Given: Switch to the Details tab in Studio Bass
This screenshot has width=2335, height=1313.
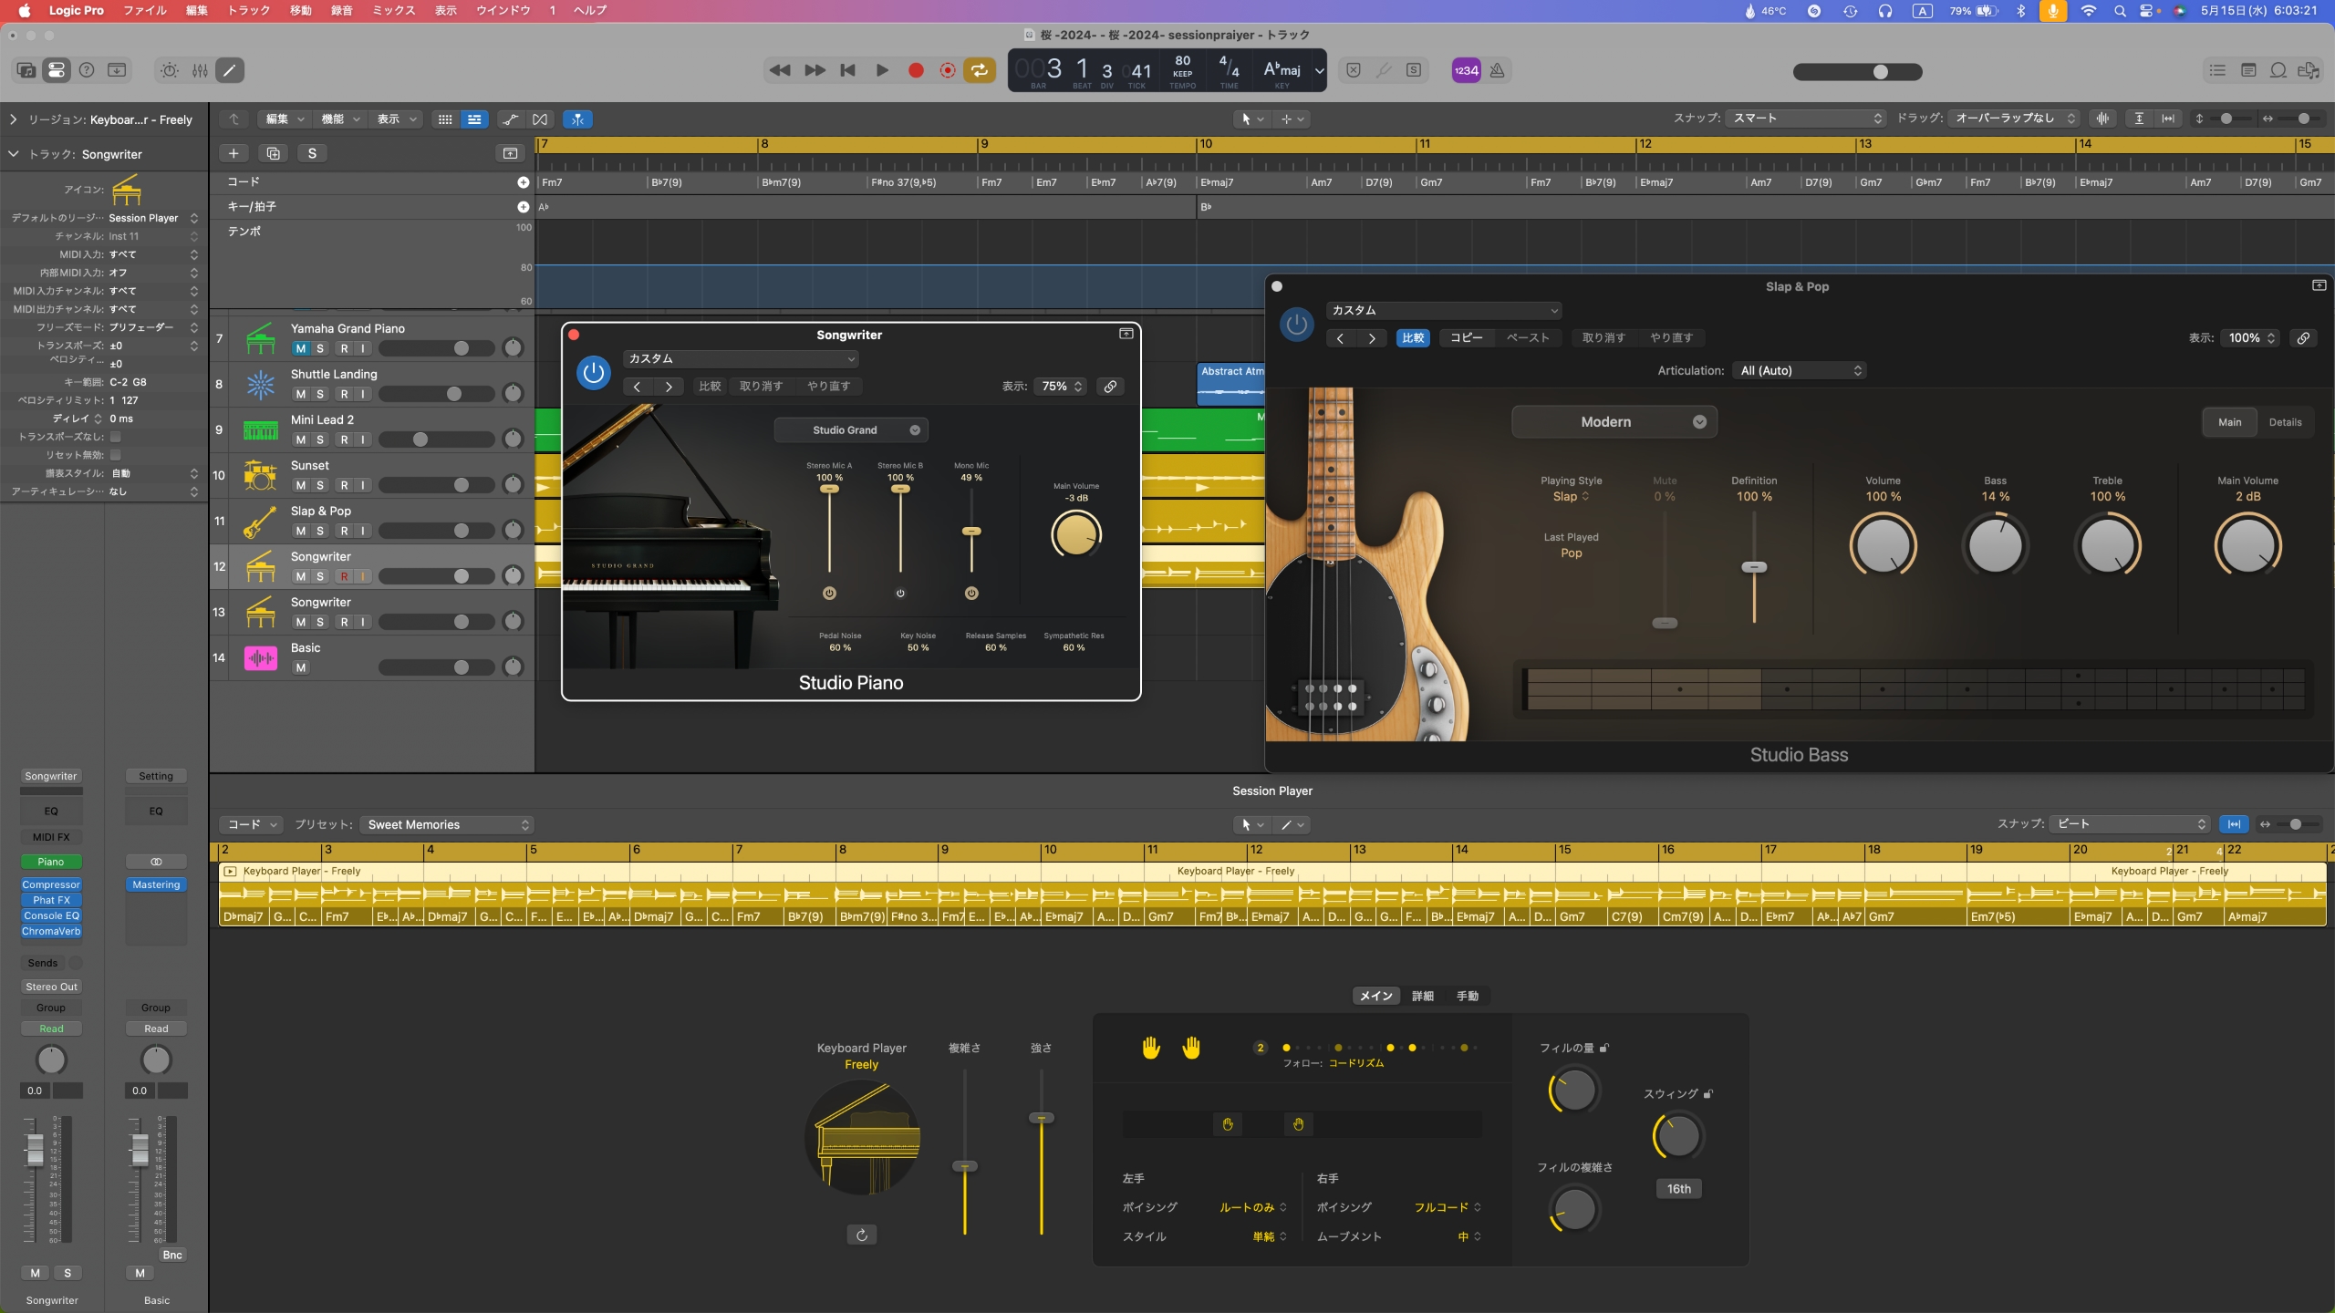Looking at the screenshot, I should click(2285, 421).
